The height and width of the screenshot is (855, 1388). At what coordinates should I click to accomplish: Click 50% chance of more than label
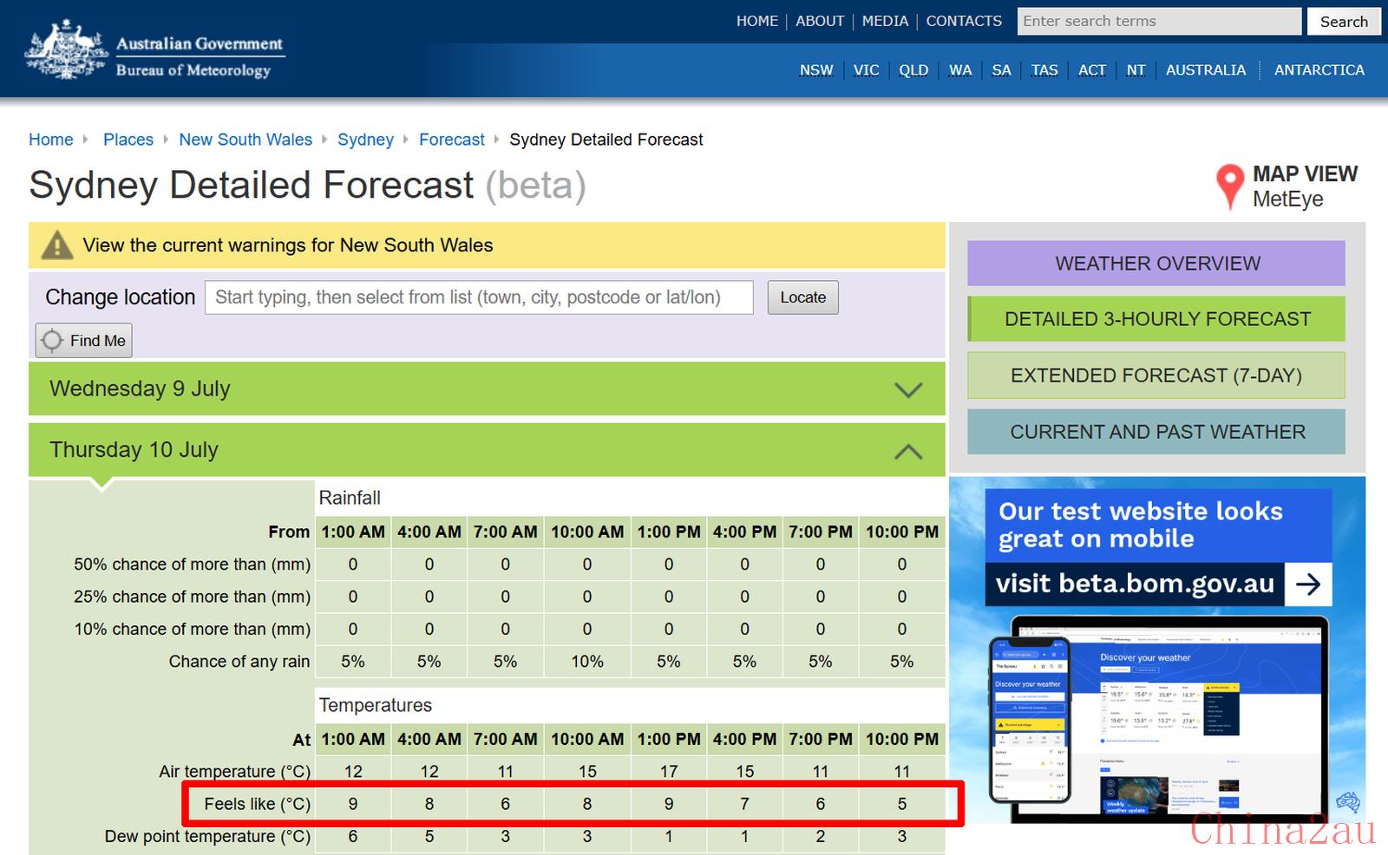(192, 565)
